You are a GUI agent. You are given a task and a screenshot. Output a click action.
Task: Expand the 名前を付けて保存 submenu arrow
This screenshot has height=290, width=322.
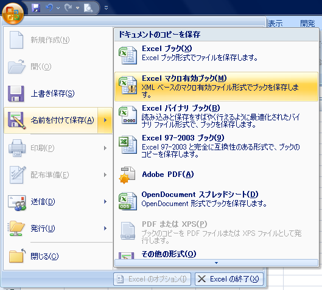[105, 120]
